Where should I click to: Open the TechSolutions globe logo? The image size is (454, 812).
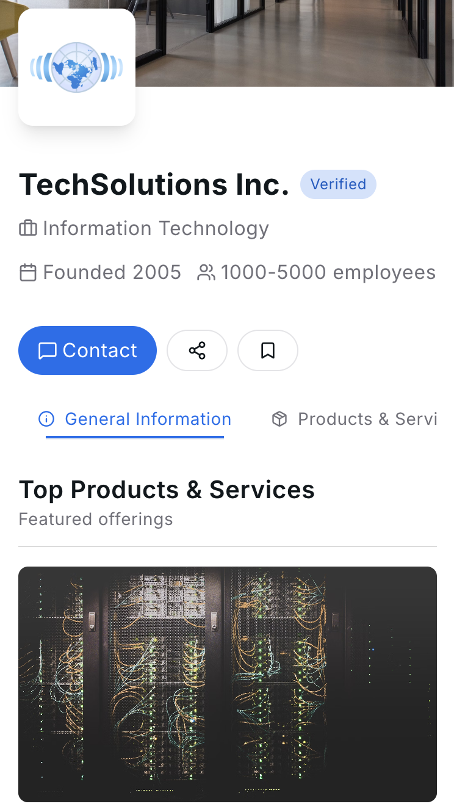77,67
